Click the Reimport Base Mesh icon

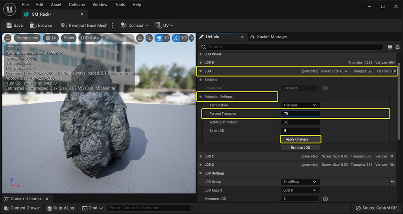pyautogui.click(x=64, y=26)
